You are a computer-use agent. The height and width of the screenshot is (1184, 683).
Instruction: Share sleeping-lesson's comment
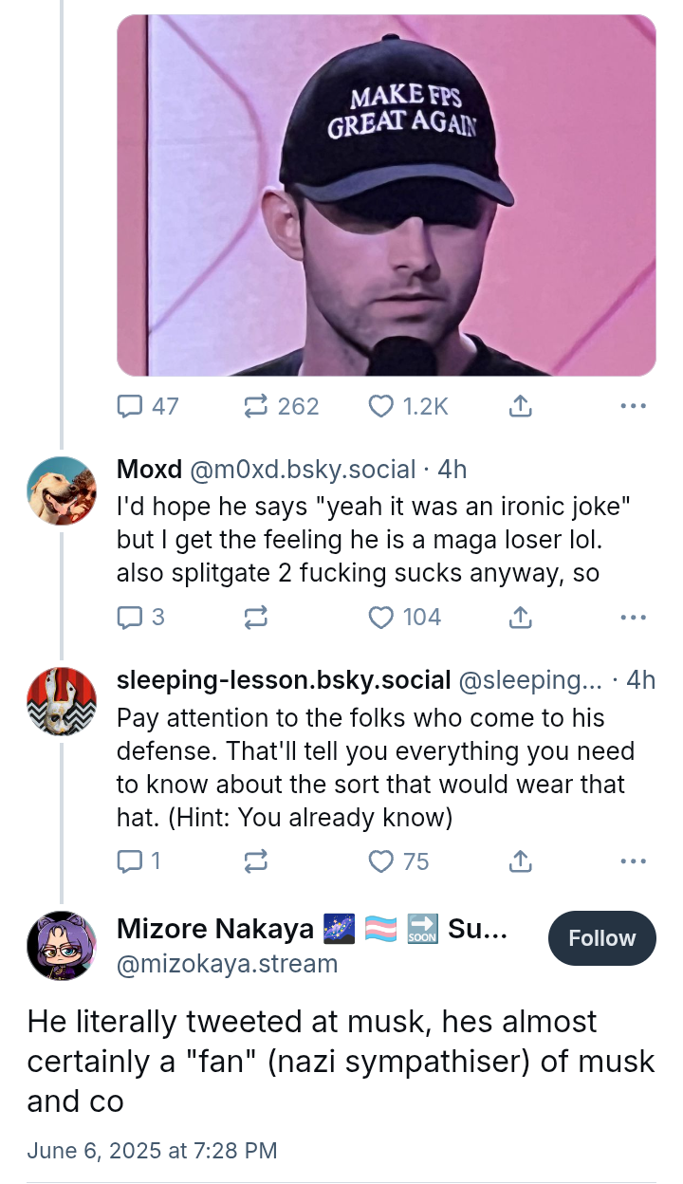(519, 861)
